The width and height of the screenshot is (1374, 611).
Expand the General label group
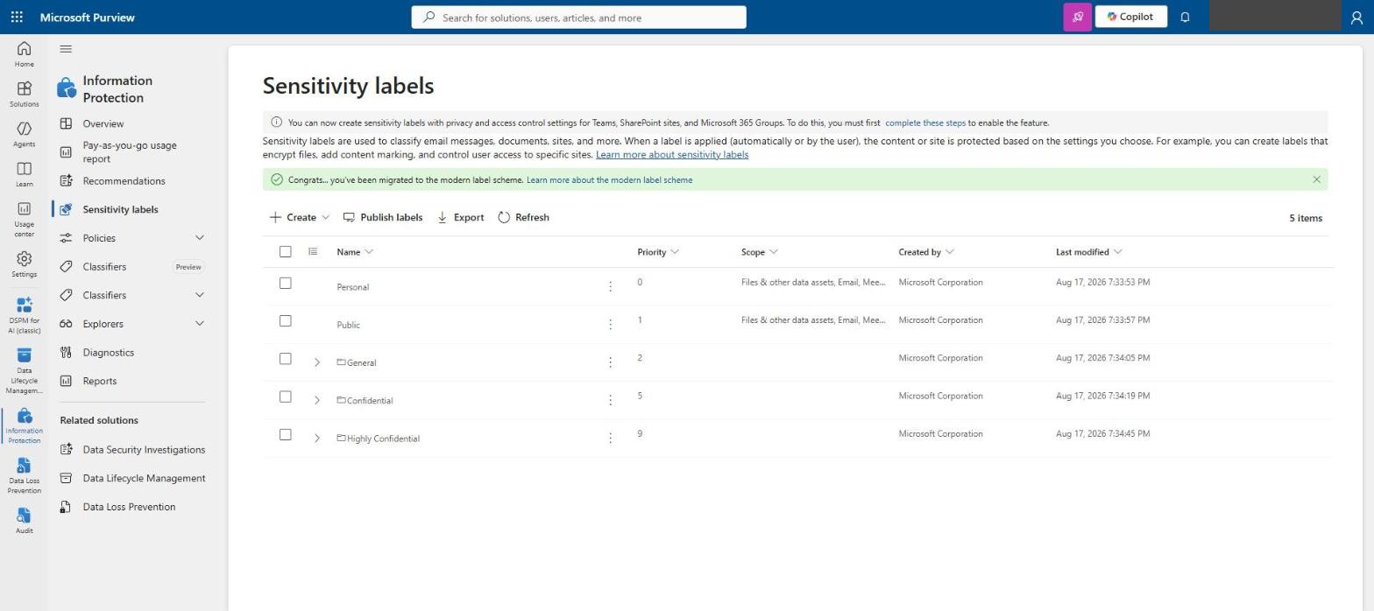317,362
